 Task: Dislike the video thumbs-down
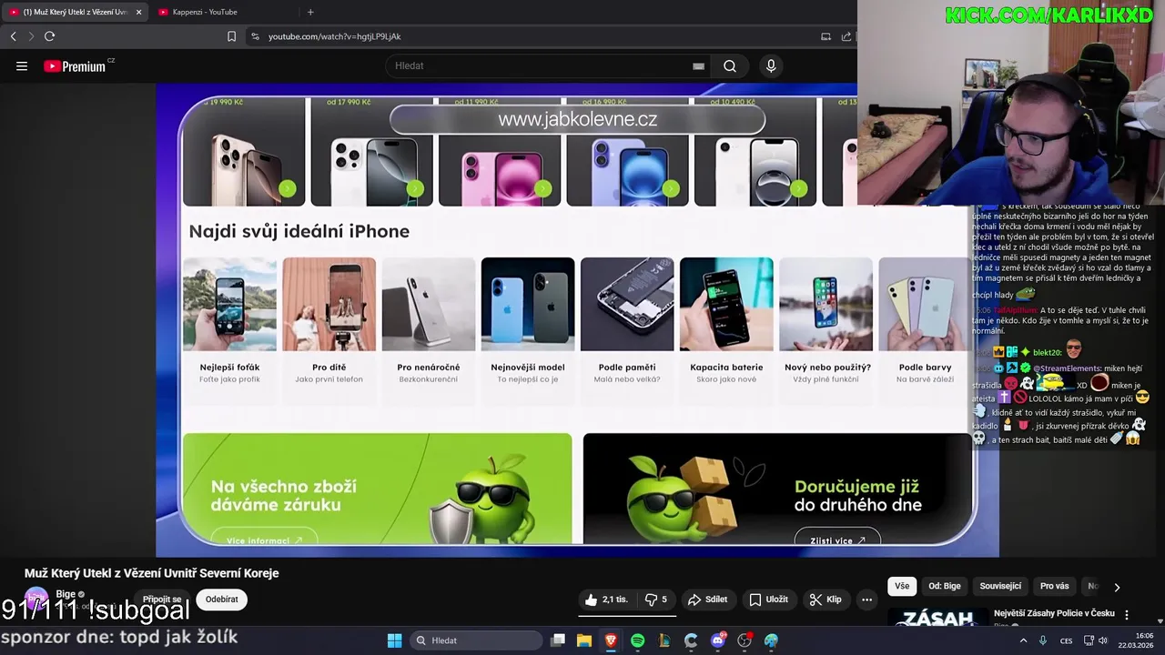(x=657, y=600)
